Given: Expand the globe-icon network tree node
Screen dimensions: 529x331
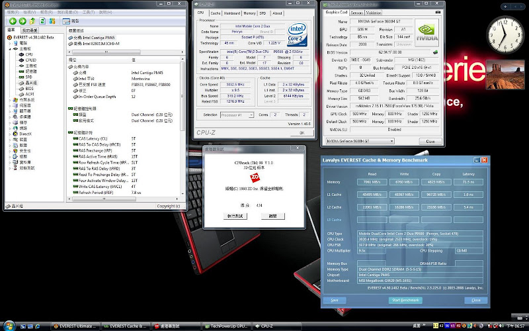Looking at the screenshot, I should click(x=10, y=128).
